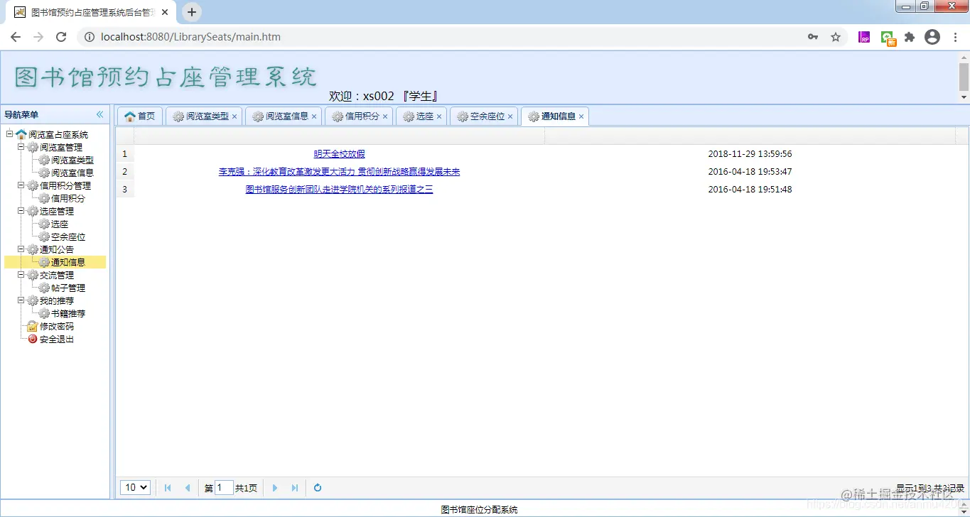The width and height of the screenshot is (970, 517).
Task: Click 安全退出 to log out
Action: click(57, 339)
